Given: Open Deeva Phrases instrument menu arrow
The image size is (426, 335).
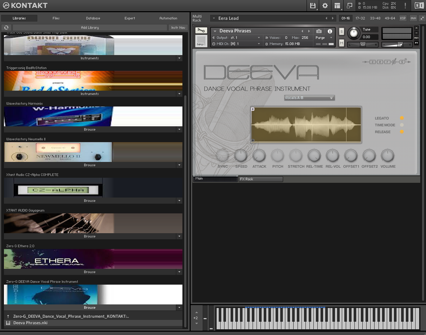Looking at the screenshot, I should coord(215,31).
